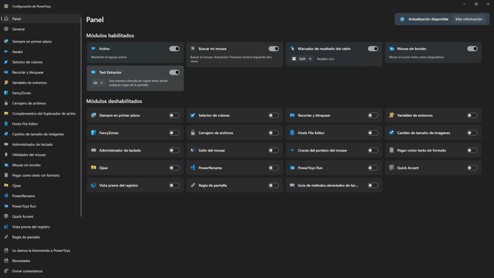Click the Buscar mi mouse card icon

pyautogui.click(x=193, y=49)
